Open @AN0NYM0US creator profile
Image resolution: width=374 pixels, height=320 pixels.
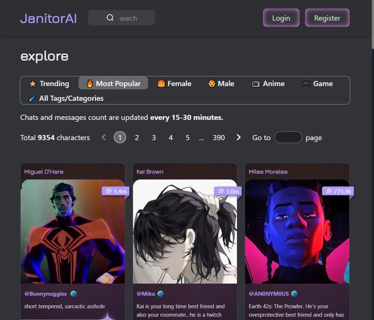(269, 294)
